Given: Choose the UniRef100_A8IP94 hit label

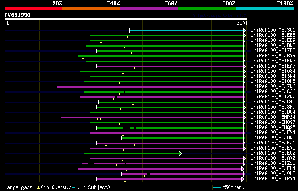Looking at the screenshot, I should 273,179.
